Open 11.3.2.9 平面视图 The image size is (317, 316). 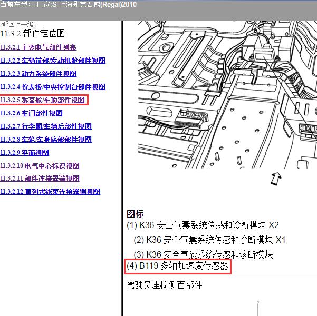point(24,152)
